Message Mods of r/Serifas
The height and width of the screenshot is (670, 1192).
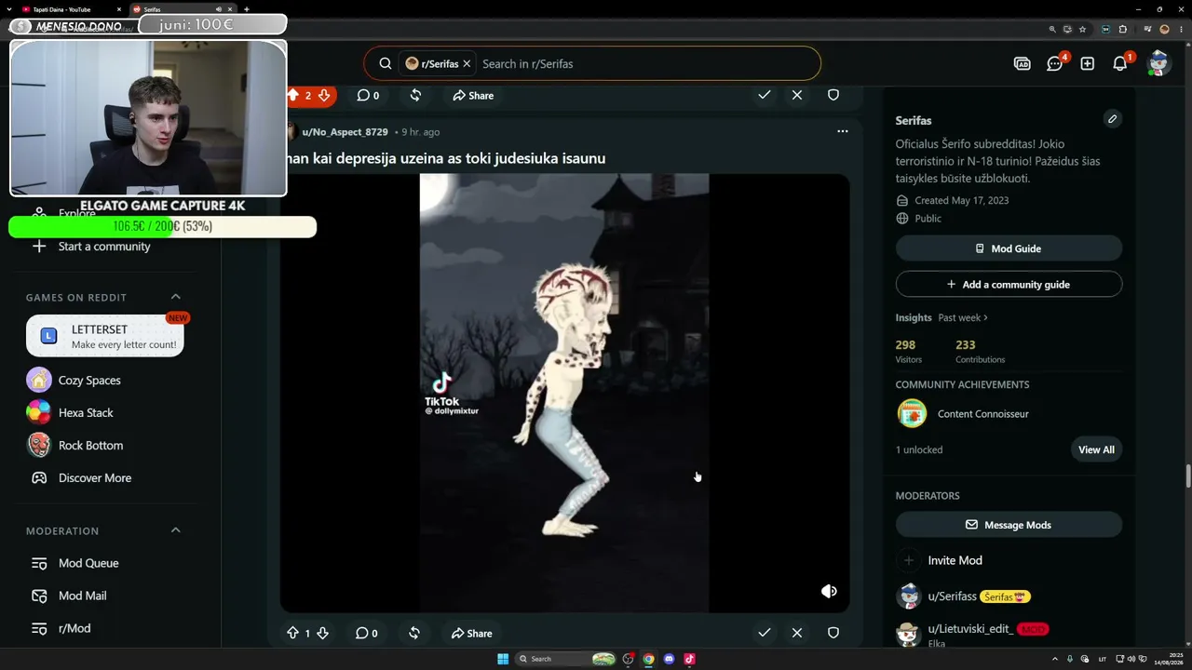(1009, 525)
